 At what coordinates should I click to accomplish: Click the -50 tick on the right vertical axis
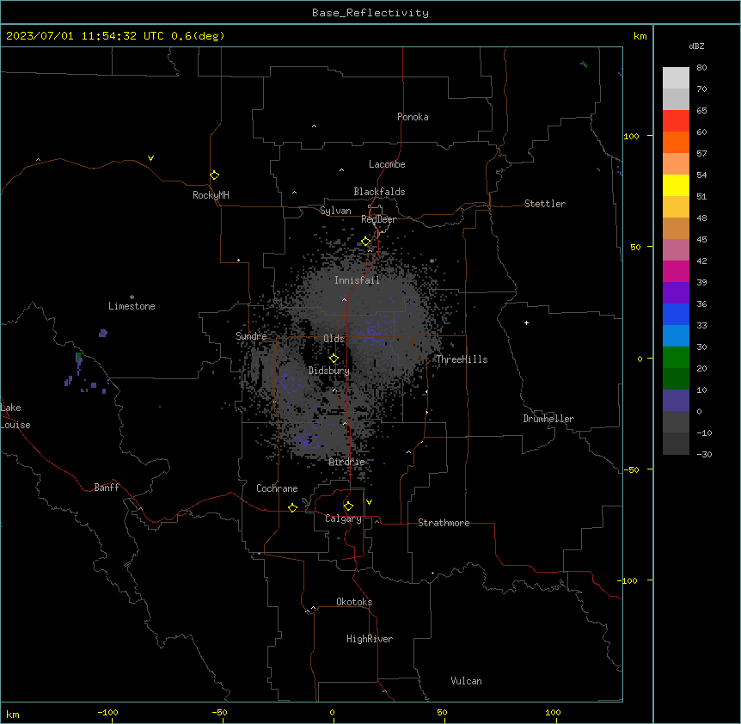tap(631, 469)
